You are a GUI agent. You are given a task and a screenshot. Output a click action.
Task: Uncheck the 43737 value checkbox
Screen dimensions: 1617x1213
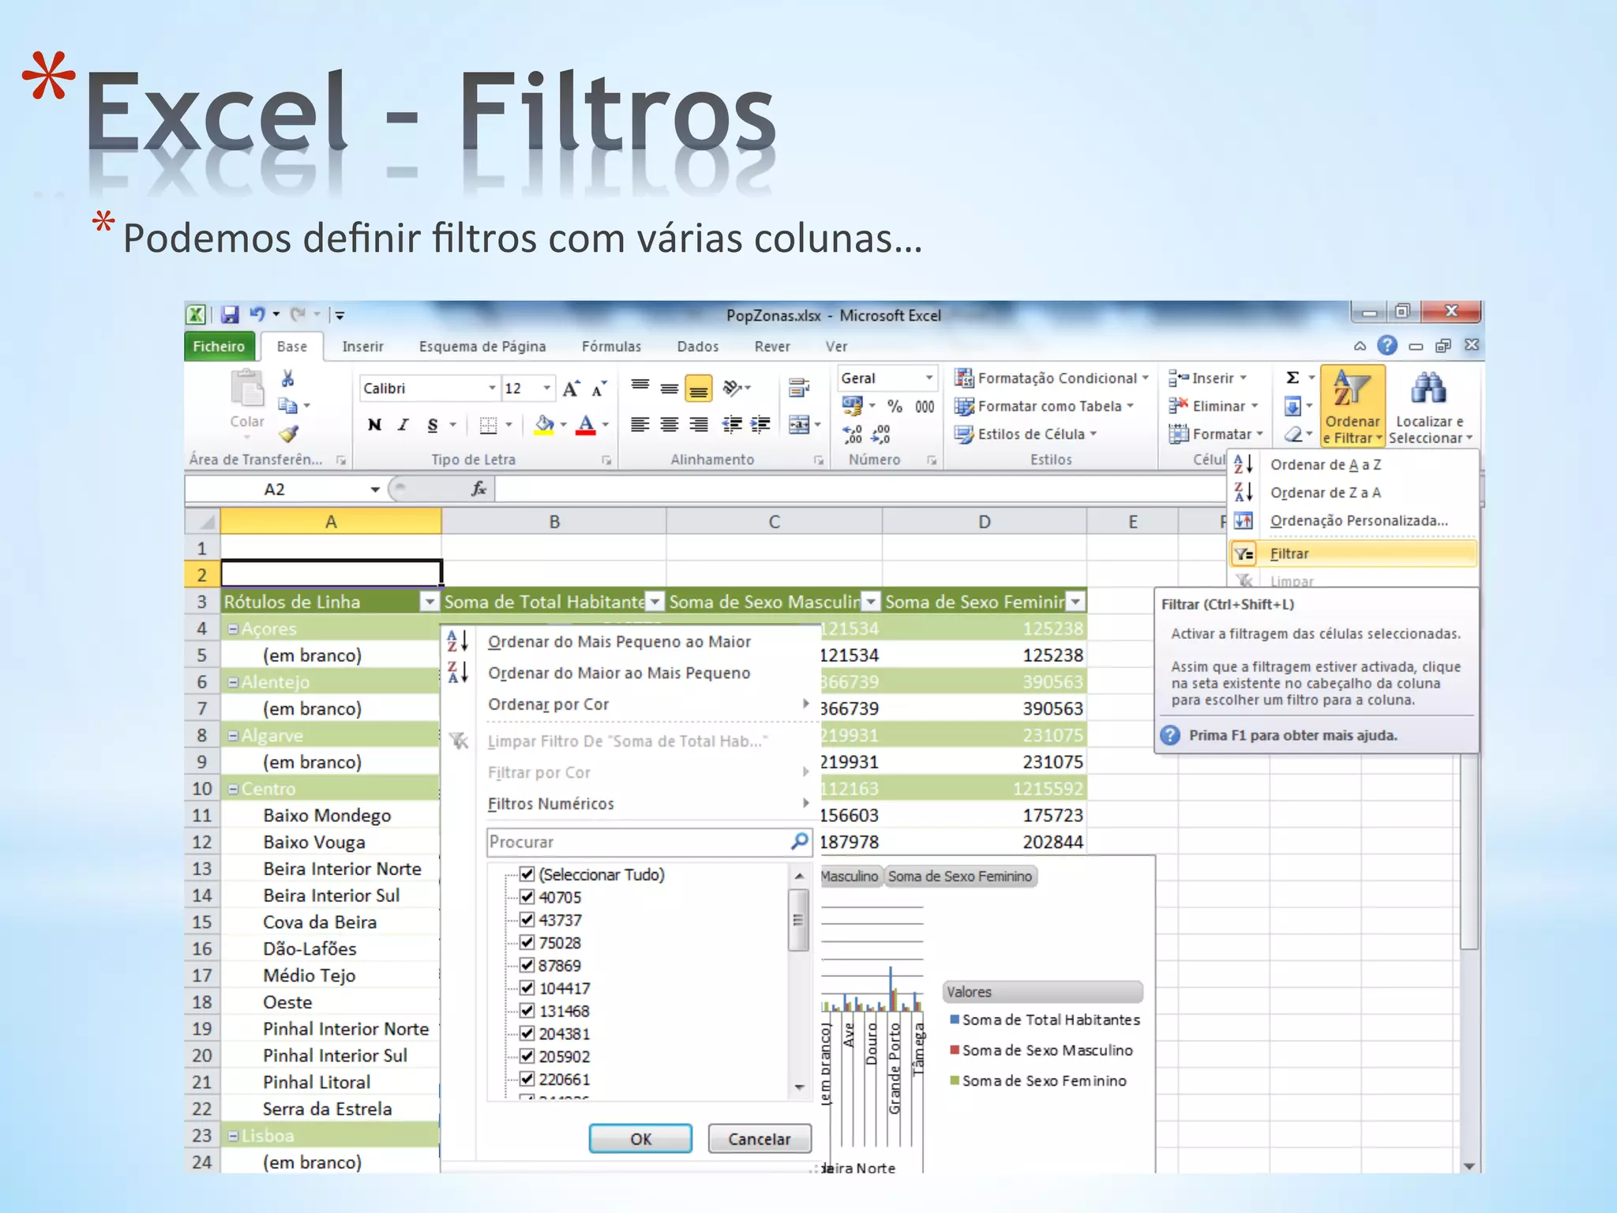tap(527, 920)
